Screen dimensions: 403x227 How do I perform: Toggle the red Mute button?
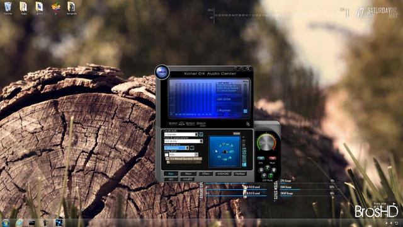(273, 158)
